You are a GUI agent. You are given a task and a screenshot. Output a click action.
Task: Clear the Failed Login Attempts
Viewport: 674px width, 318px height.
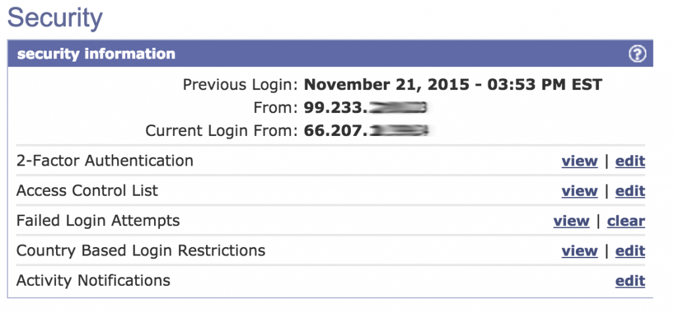[x=626, y=221]
